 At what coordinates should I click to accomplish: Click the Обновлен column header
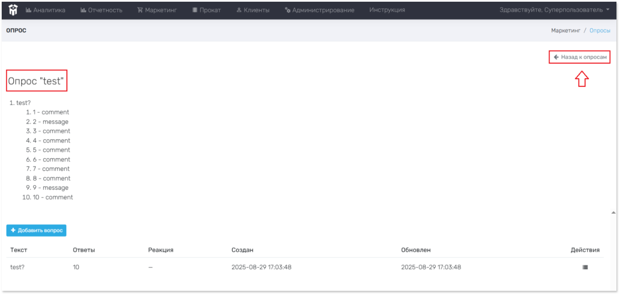click(x=416, y=250)
